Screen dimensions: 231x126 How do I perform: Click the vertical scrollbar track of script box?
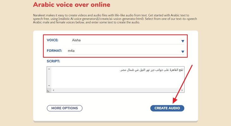[49, 77]
